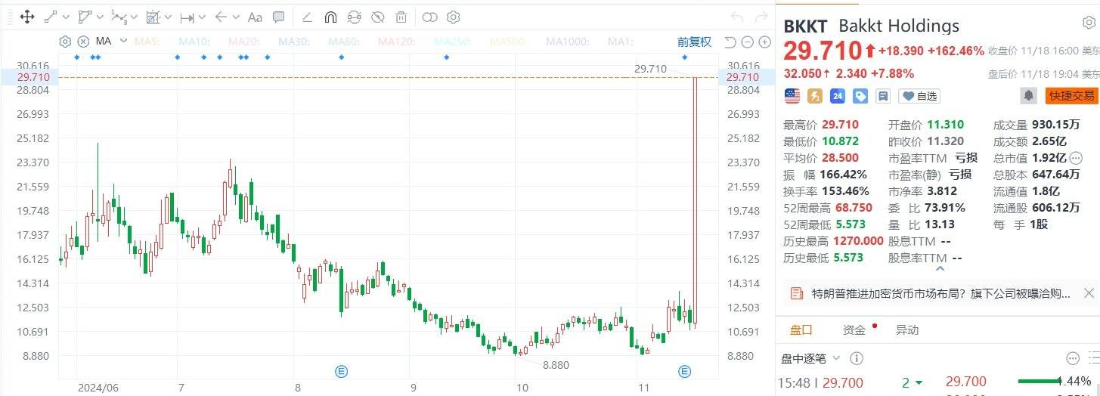The image size is (1100, 396).
Task: Activate the magnet snap tool
Action: tap(330, 17)
